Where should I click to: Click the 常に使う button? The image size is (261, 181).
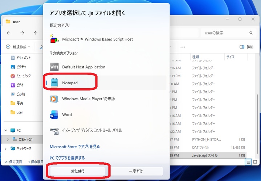(x=78, y=171)
